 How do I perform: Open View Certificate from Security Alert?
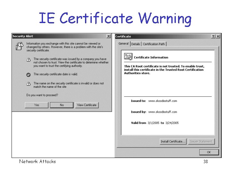[x=87, y=105]
